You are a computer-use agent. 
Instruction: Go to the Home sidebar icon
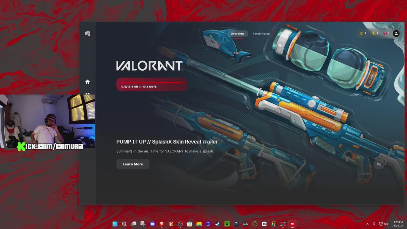(87, 82)
